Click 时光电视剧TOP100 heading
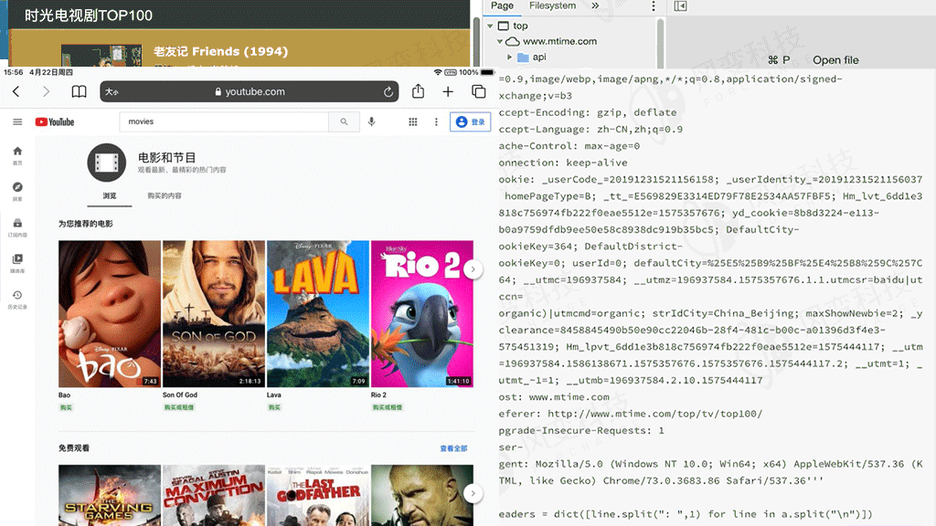The height and width of the screenshot is (526, 936). click(89, 16)
